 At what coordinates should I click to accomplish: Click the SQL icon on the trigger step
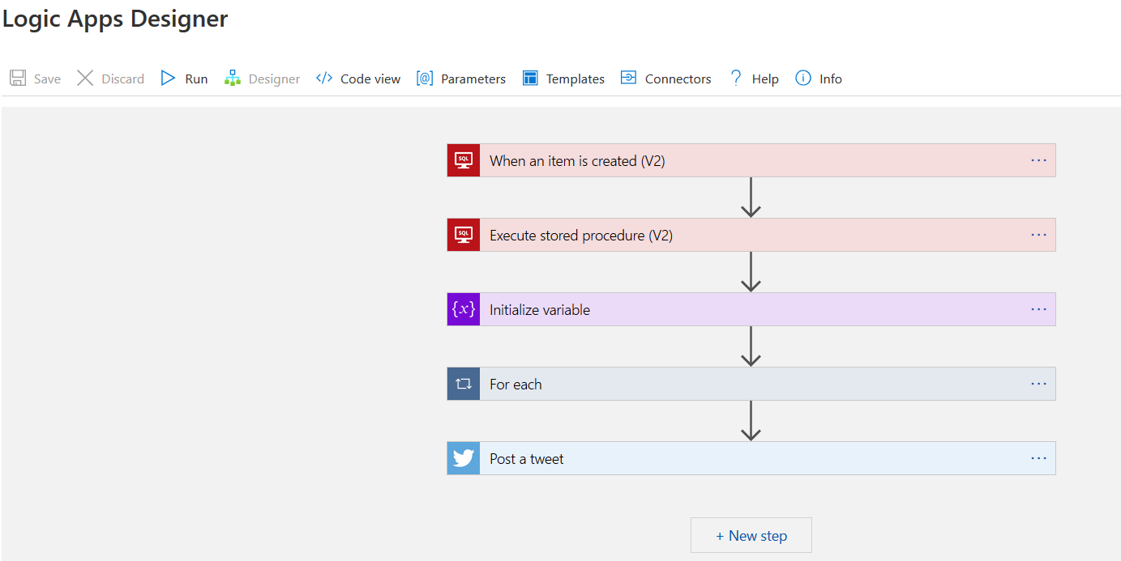pos(464,160)
